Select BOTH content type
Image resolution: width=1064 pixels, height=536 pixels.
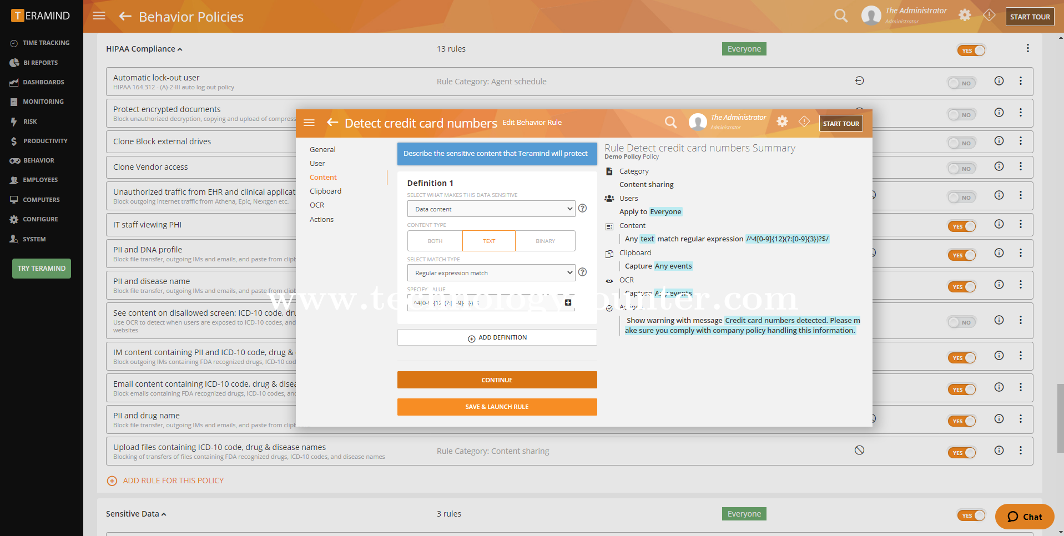[435, 241]
